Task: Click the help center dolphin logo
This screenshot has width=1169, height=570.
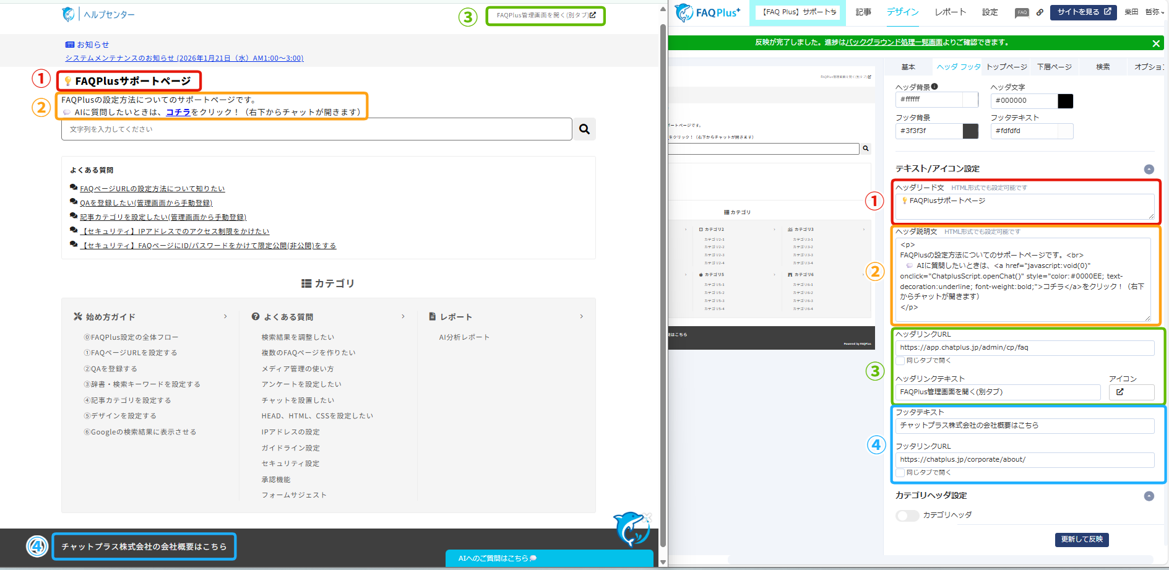Action: pyautogui.click(x=68, y=14)
